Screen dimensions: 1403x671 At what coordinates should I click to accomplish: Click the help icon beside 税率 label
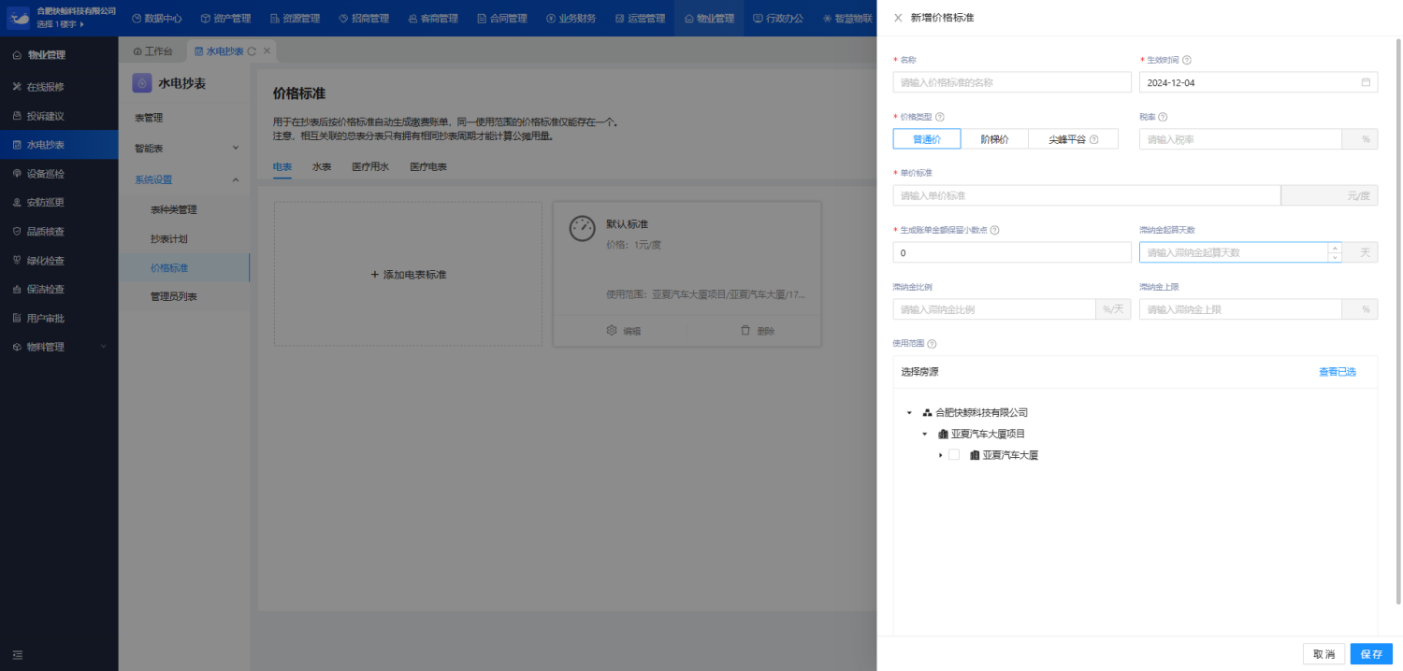[1163, 117]
